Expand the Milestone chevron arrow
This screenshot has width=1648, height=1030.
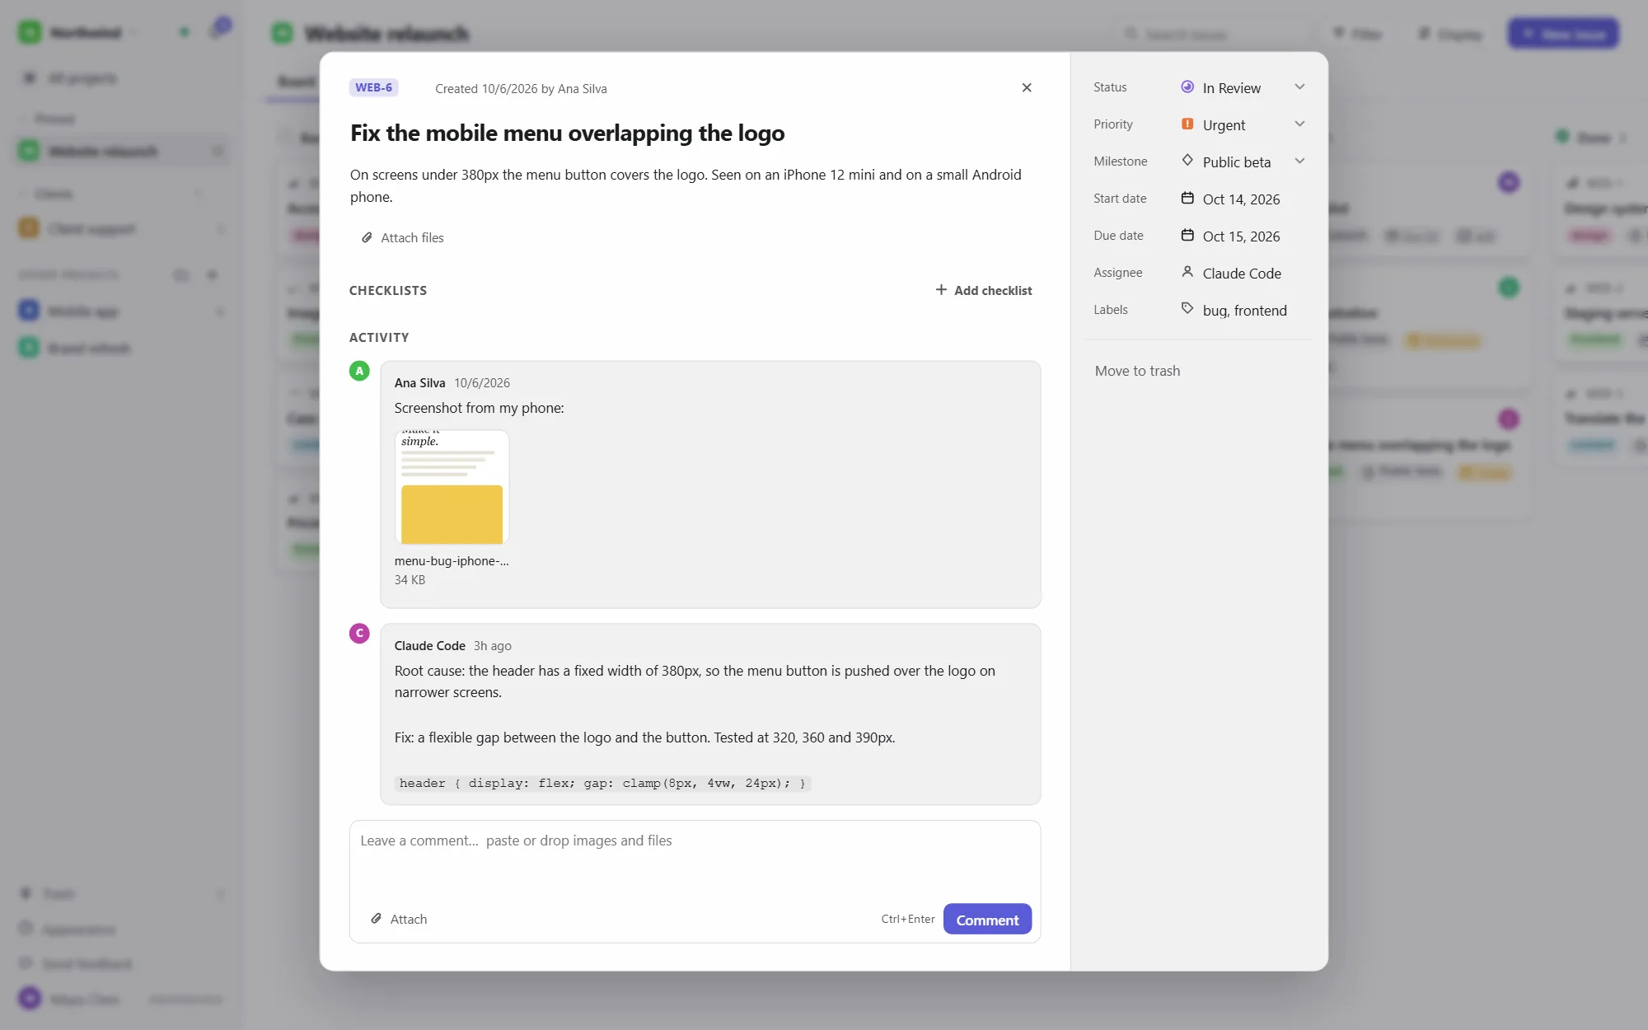click(1299, 162)
